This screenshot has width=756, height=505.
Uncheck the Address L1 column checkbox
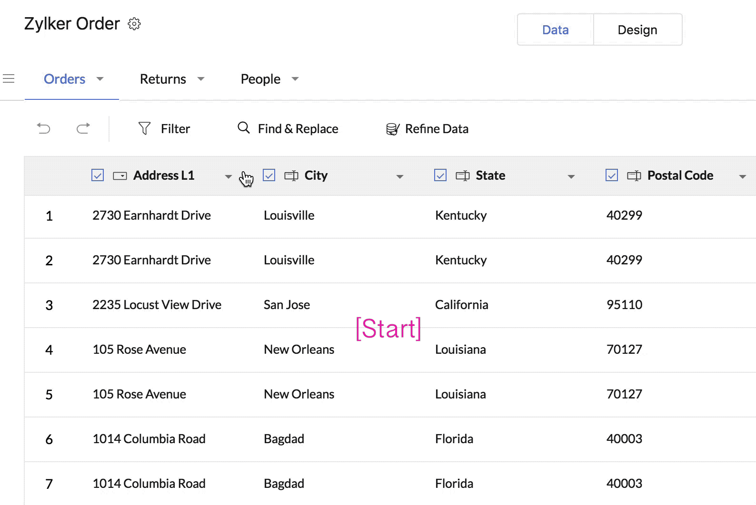pos(98,175)
